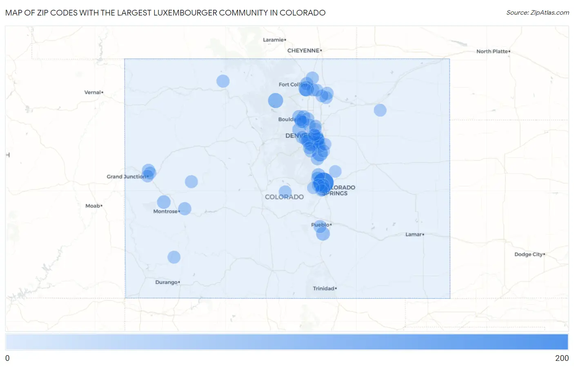Click the Lamar city label
This screenshot has width=574, height=367.
[414, 234]
